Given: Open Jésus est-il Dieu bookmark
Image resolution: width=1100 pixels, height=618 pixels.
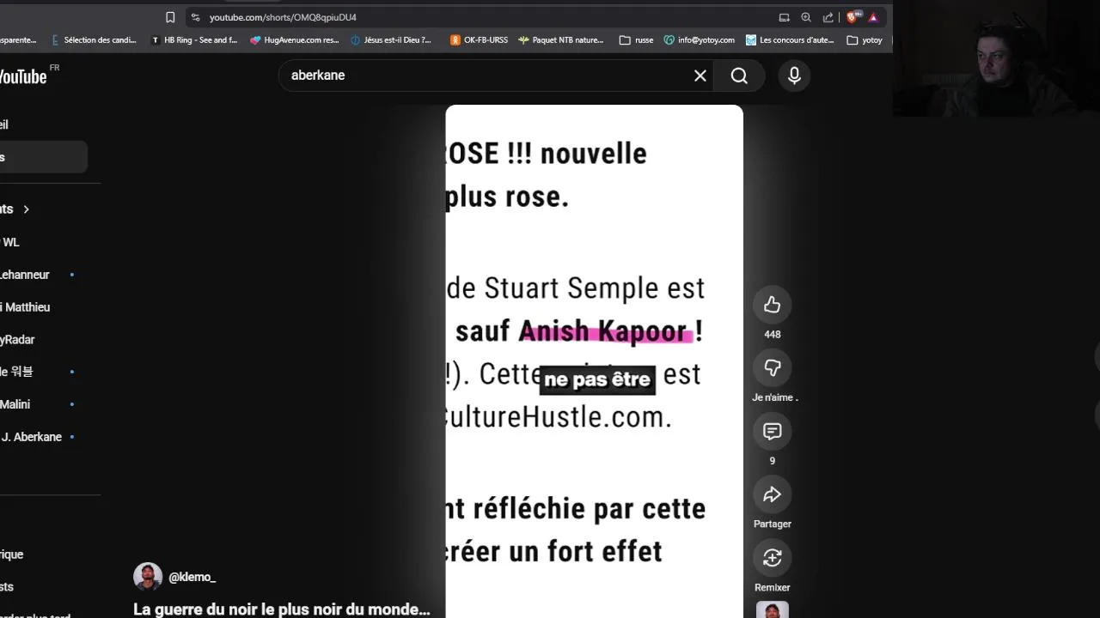Looking at the screenshot, I should click(x=391, y=39).
